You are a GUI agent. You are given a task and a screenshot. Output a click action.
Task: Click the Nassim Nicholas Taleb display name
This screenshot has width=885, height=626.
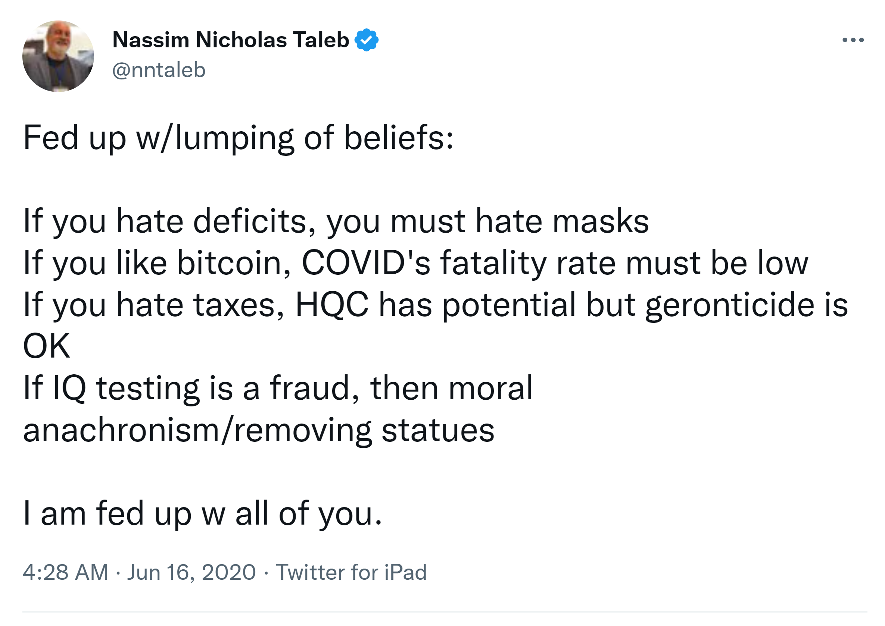(230, 40)
